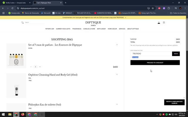Image resolution: width=188 pixels, height=117 pixels.
Task: Bookmark this page with star icon
Action: click(x=153, y=8)
